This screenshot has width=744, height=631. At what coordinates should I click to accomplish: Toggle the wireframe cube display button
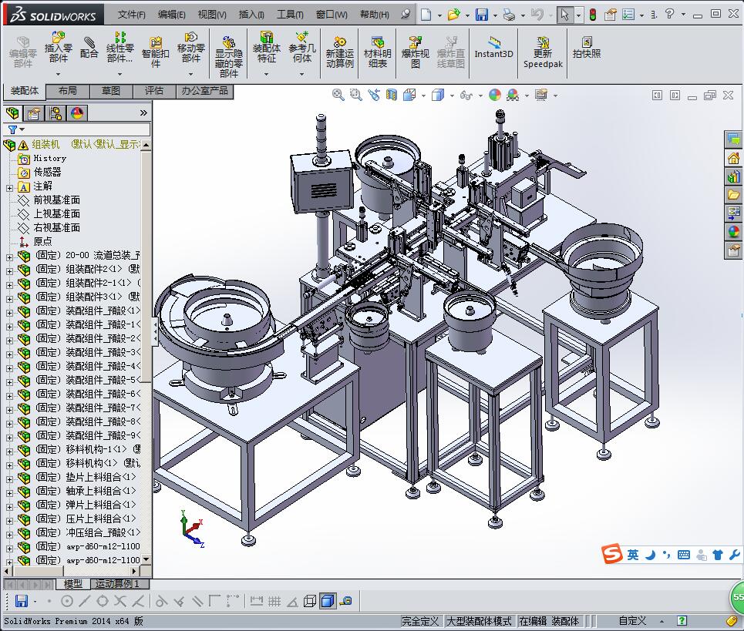[x=310, y=601]
